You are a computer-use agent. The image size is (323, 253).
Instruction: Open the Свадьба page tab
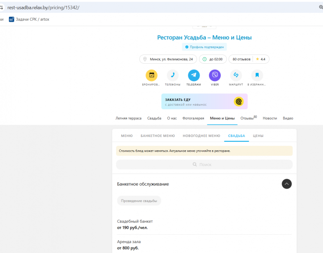click(x=154, y=118)
